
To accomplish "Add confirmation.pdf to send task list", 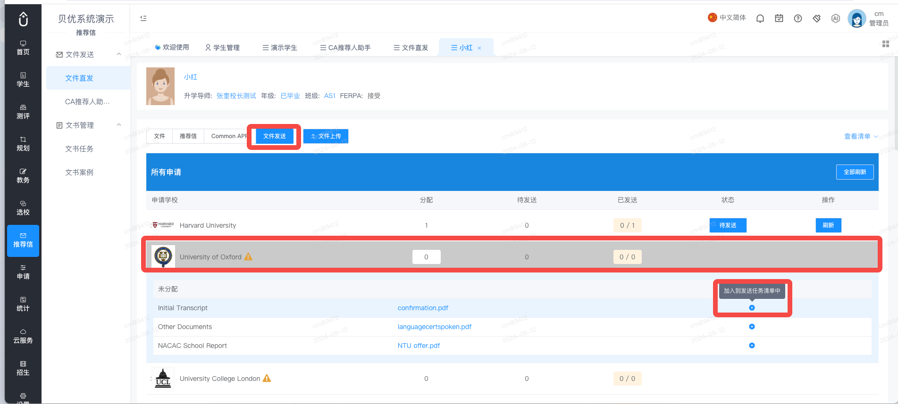I will [x=752, y=308].
